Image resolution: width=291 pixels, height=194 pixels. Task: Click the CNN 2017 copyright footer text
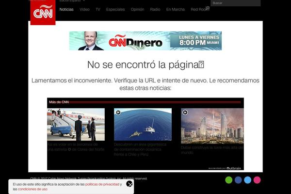(x=89, y=178)
